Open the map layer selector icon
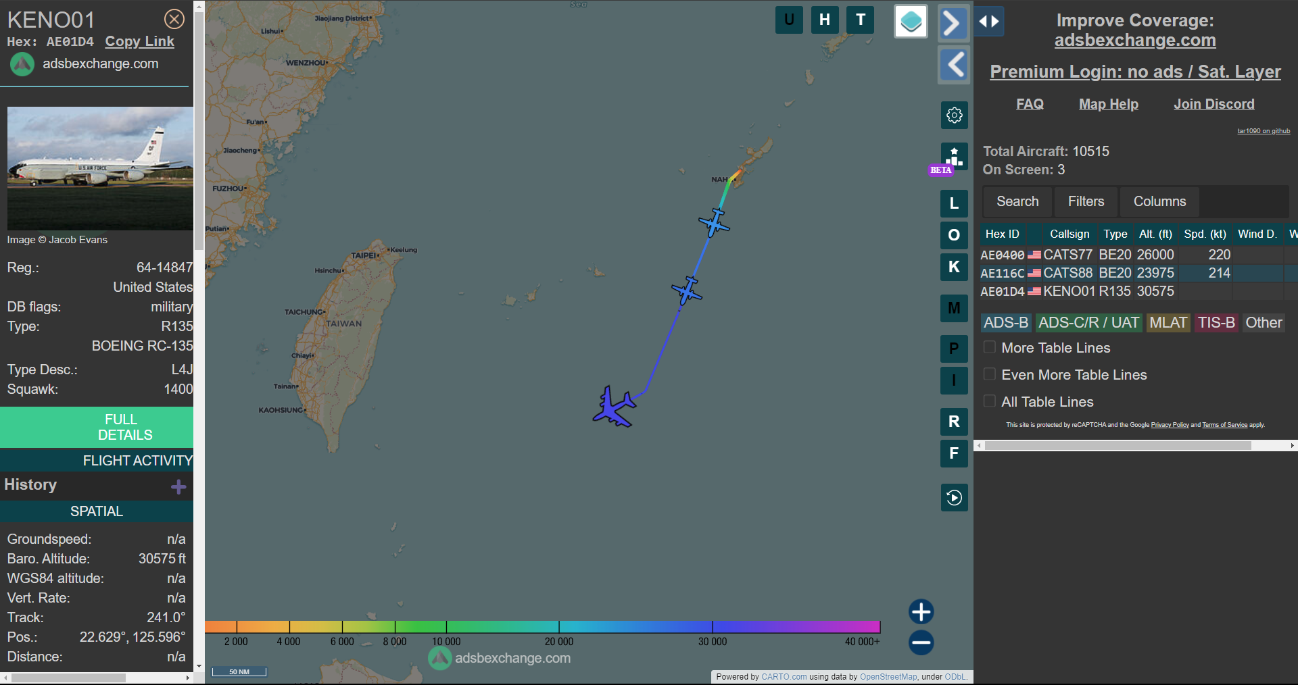This screenshot has height=685, width=1298. pyautogui.click(x=911, y=22)
